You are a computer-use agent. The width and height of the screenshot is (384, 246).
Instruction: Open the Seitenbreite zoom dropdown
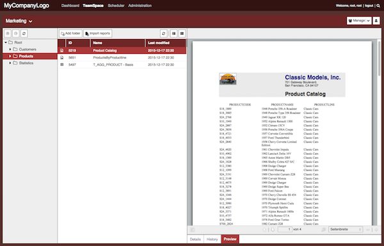coord(346,229)
